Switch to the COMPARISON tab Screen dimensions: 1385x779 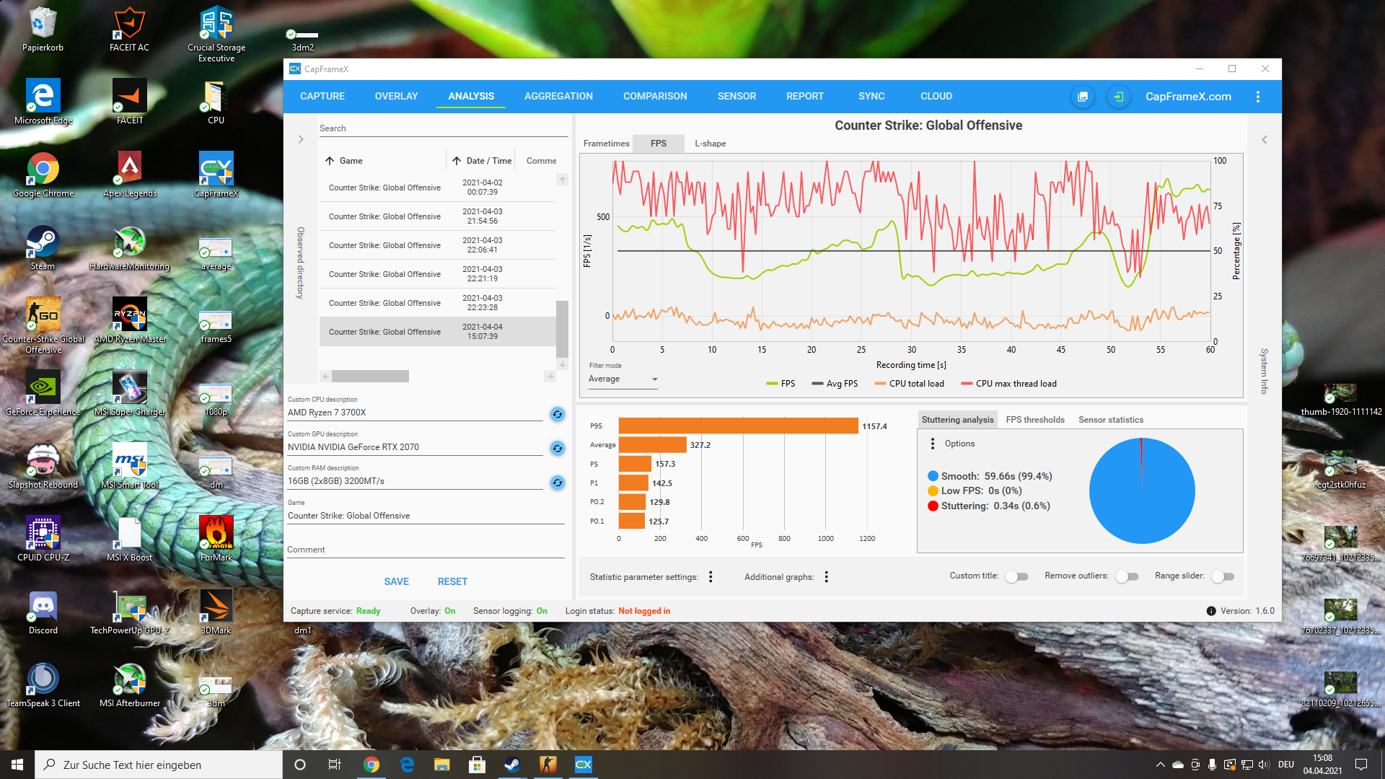click(x=654, y=96)
